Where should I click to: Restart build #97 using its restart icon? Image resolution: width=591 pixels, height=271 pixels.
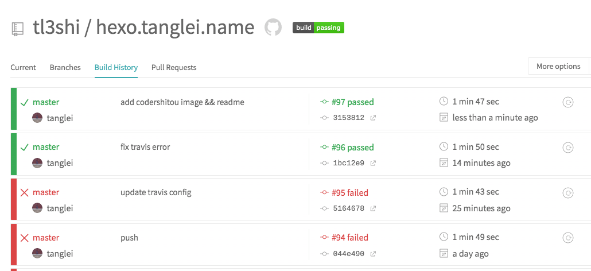(x=567, y=102)
